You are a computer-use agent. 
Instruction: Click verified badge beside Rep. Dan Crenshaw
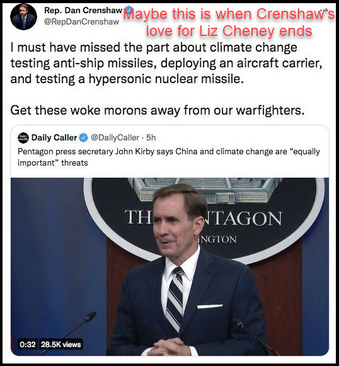(127, 10)
